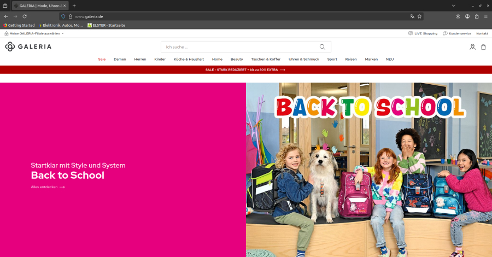Open a new browser tab with plus button
Image resolution: width=492 pixels, height=257 pixels.
[x=74, y=5]
